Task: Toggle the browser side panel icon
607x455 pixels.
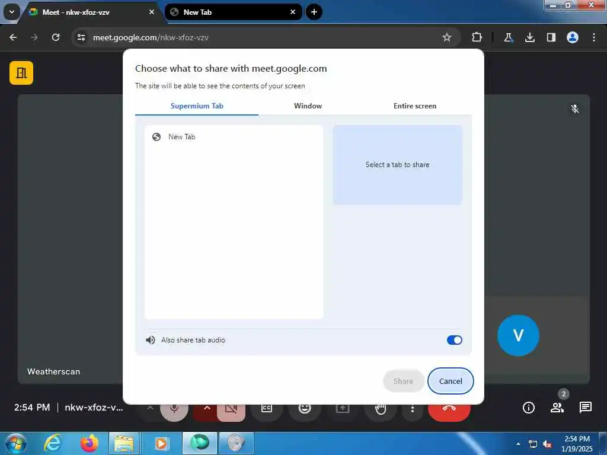Action: (551, 37)
